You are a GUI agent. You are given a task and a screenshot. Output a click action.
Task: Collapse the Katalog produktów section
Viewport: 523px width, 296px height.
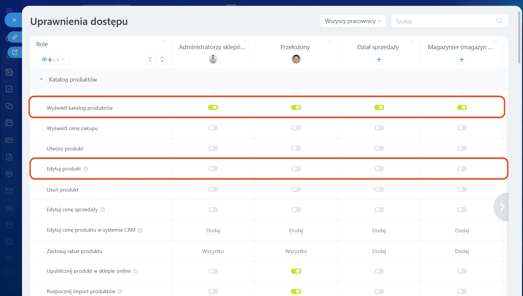pyautogui.click(x=41, y=79)
